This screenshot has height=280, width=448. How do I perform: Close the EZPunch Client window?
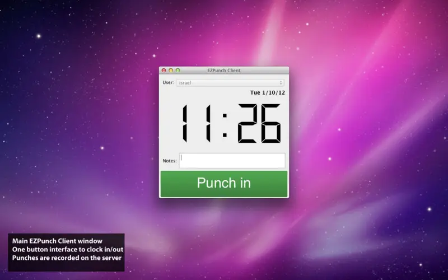coord(164,71)
